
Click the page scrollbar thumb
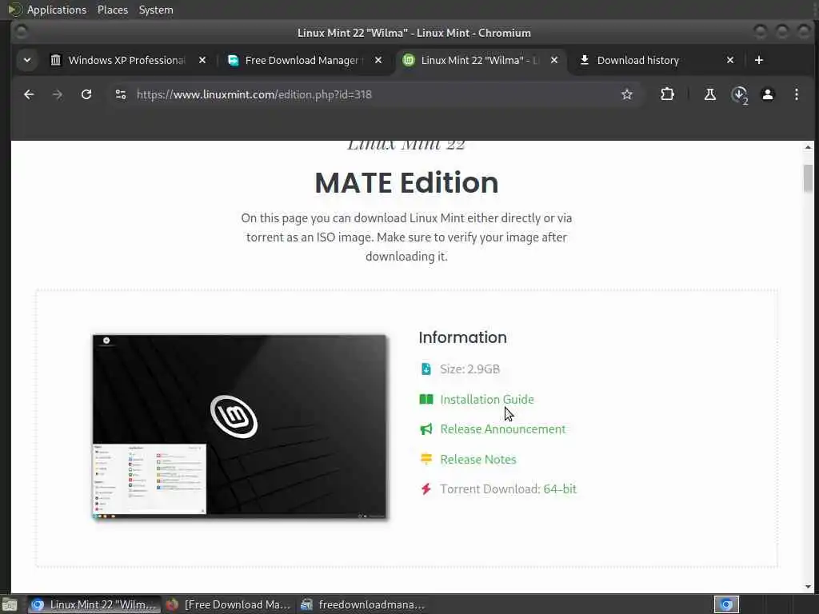pos(808,178)
